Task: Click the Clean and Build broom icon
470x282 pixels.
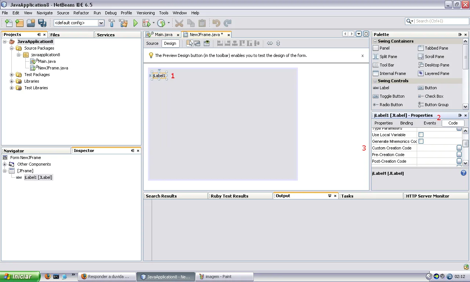Action: [123, 23]
